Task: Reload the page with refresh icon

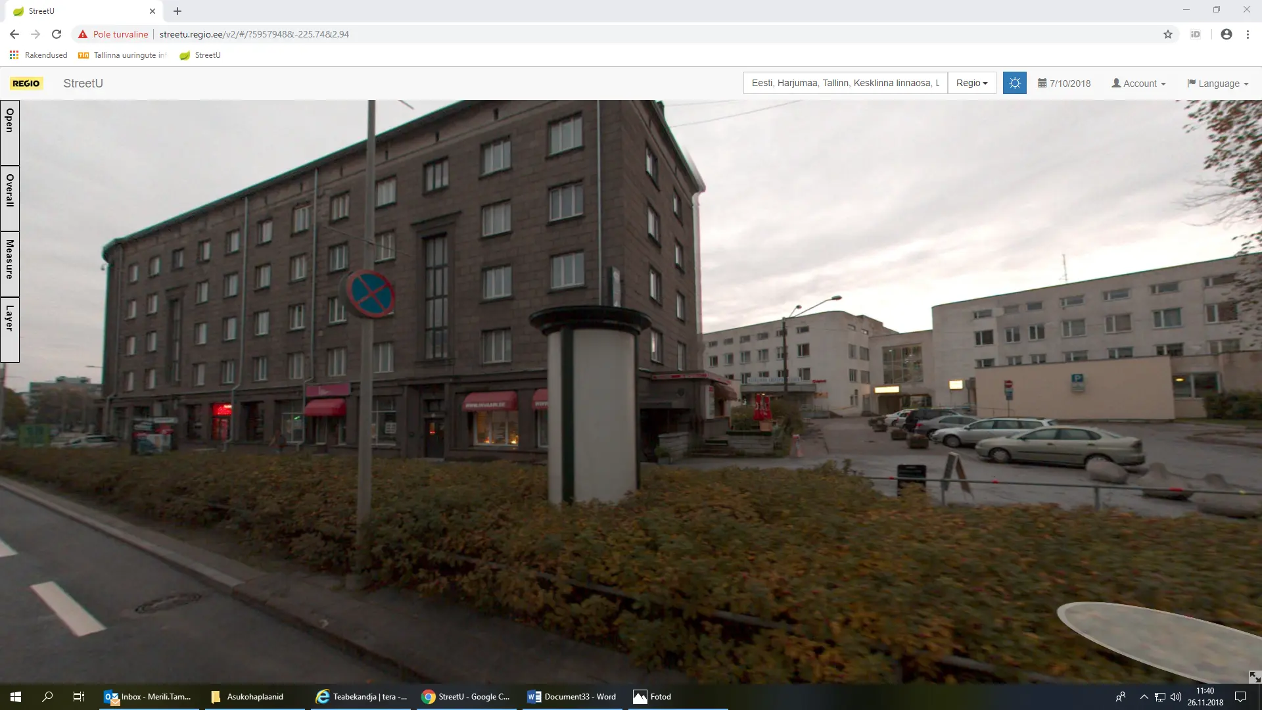Action: tap(57, 34)
